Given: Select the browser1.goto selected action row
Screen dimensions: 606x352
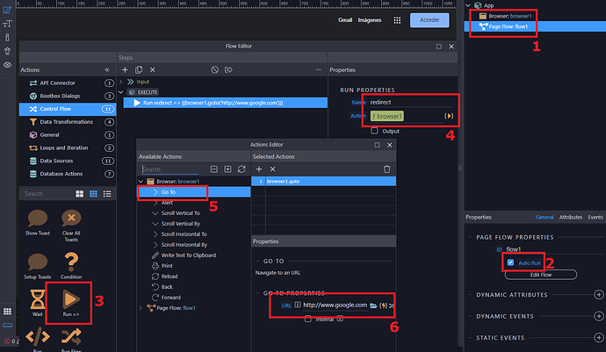Looking at the screenshot, I should (324, 181).
